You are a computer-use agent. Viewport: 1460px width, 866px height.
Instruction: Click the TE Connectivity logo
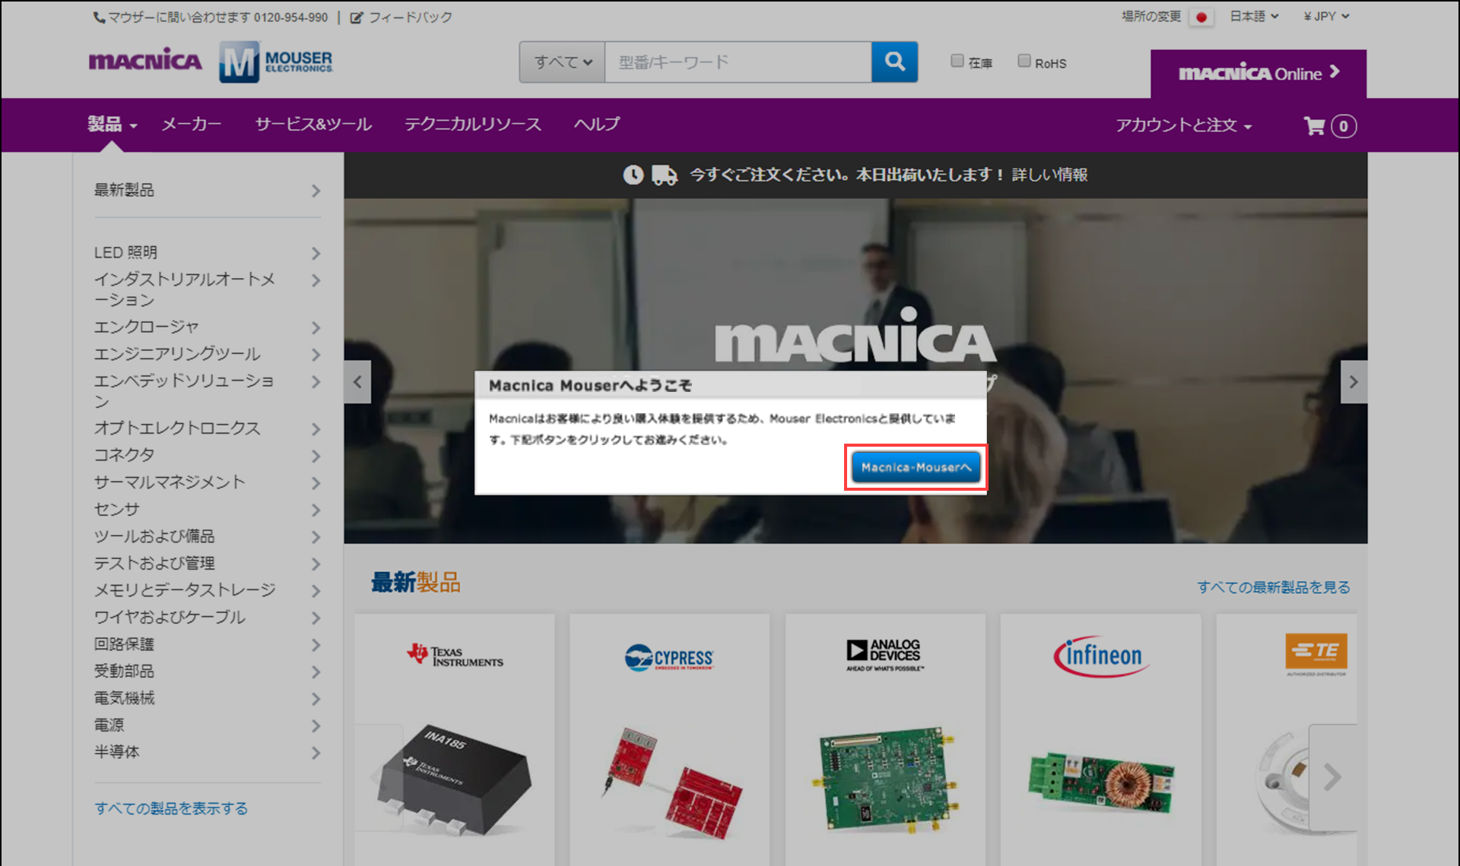tap(1316, 654)
